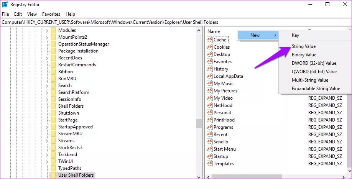Select the Shell Folders key in tree
352x179 pixels.
(71, 106)
